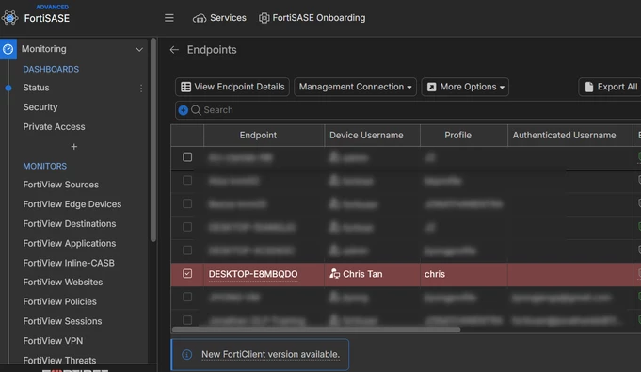
Task: Click the Monitors section label
Action: [x=44, y=166]
